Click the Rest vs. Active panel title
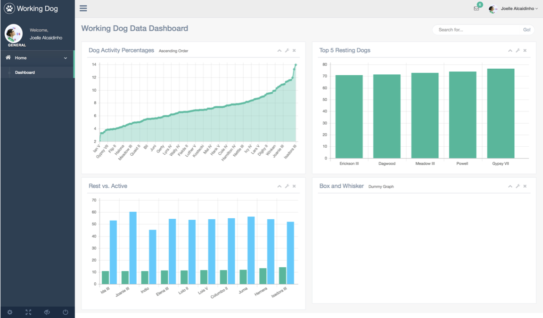Viewport: 543px width, 318px height. point(107,186)
